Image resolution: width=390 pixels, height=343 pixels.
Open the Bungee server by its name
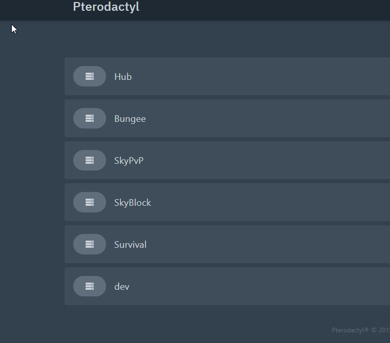[130, 119]
